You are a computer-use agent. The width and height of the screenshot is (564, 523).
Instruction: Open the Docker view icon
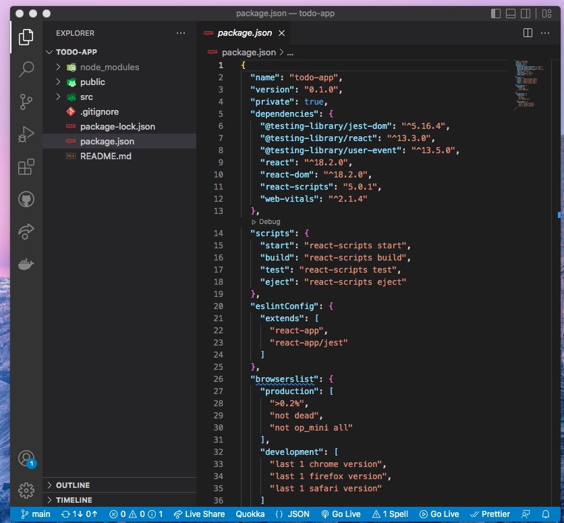[x=26, y=265]
